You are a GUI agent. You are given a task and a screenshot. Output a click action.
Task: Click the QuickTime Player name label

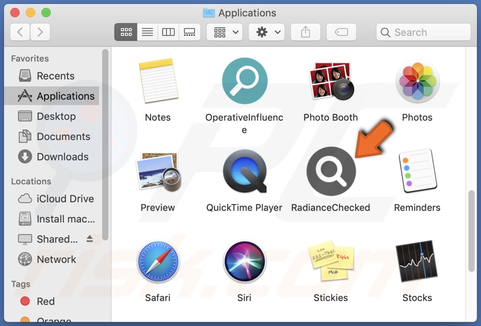(244, 208)
